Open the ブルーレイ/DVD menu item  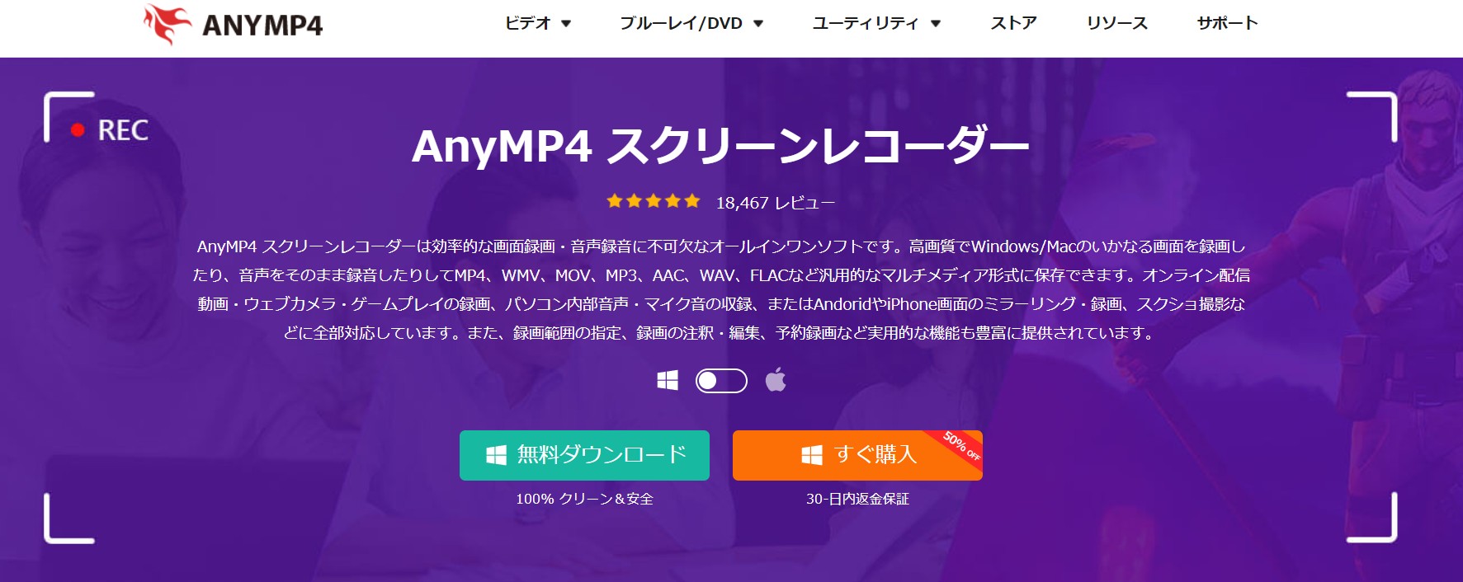(x=681, y=23)
